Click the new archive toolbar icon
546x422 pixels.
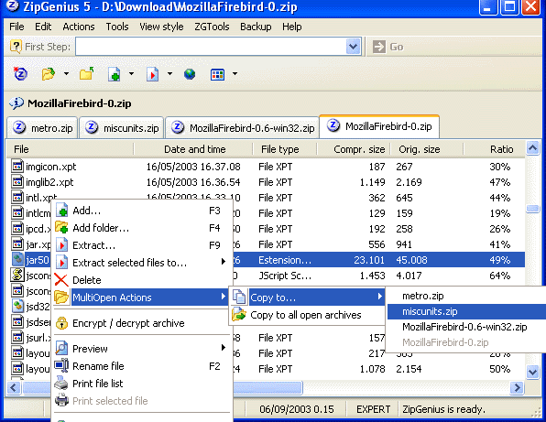20,74
